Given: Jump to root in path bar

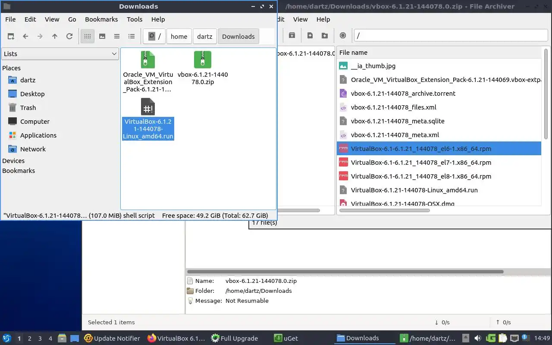Looking at the screenshot, I should 154,36.
